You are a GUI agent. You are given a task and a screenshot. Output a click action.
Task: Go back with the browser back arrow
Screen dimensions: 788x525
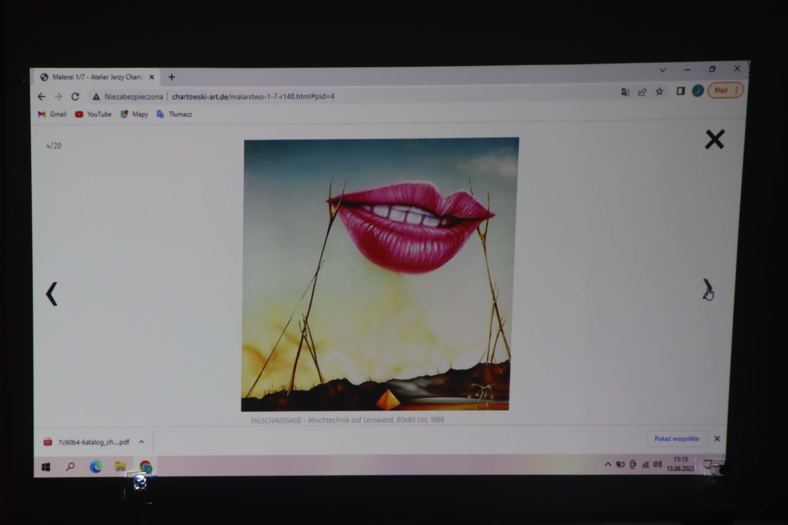tap(41, 97)
